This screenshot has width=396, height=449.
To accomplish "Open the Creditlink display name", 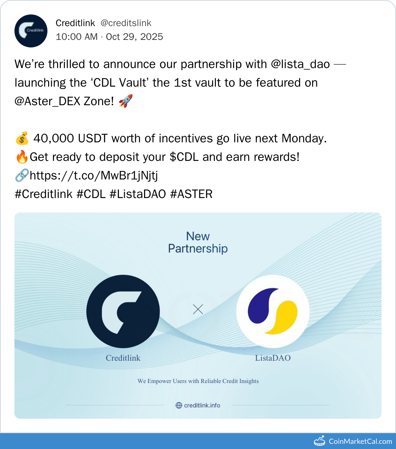I will [x=75, y=23].
